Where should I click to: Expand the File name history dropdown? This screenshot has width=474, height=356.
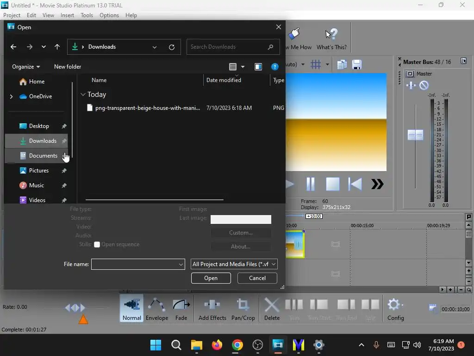click(181, 264)
